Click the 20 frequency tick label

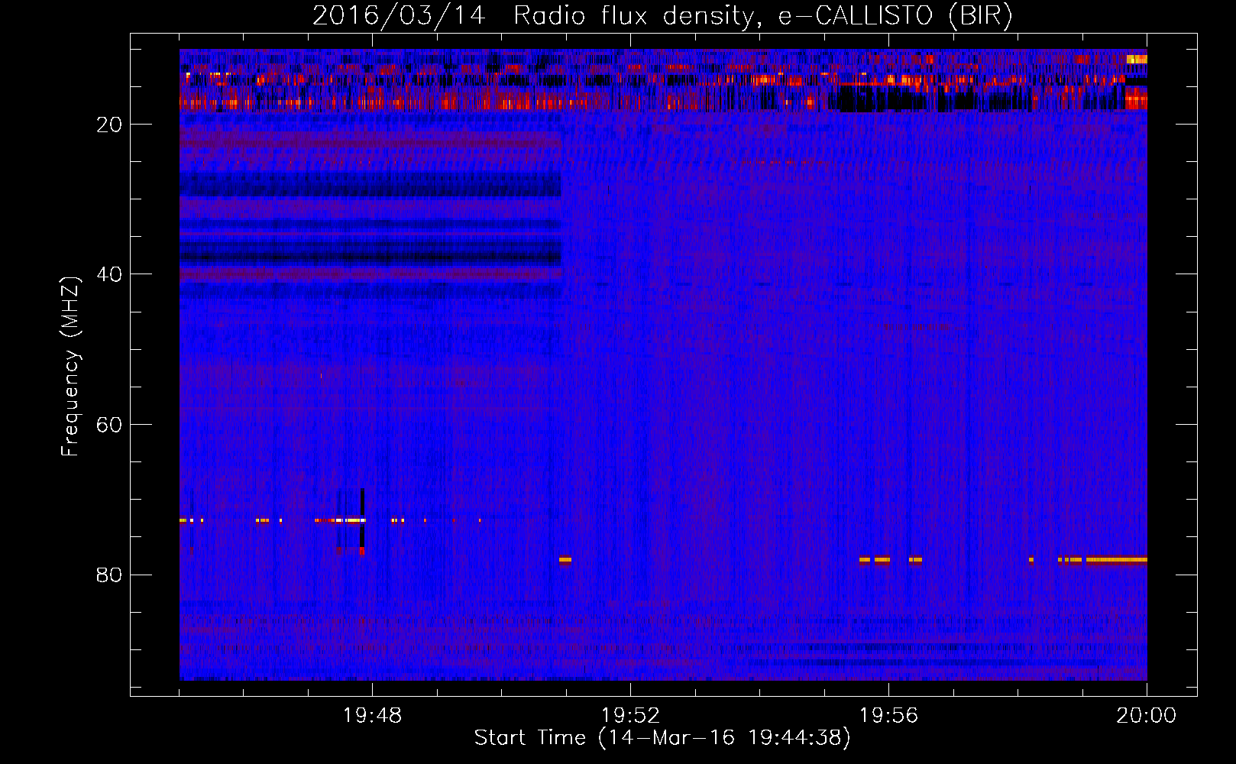coord(109,125)
